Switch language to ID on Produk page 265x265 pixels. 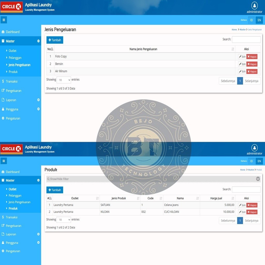(252, 161)
